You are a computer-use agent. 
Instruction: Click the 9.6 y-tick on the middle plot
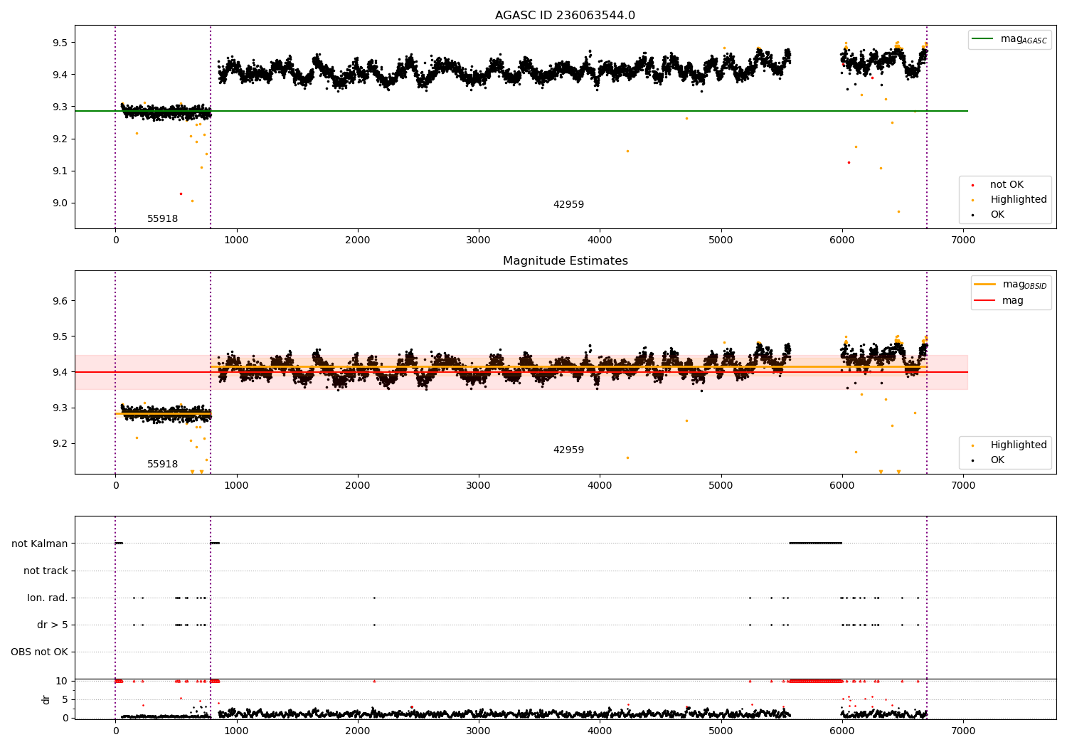click(60, 301)
